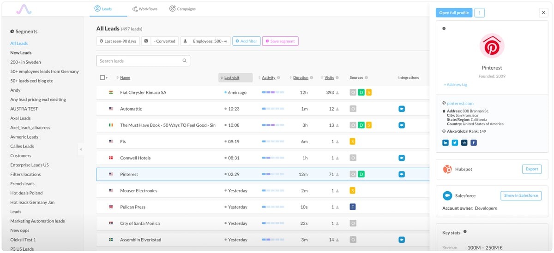Click the yellow S source badge in Fis row
Image resolution: width=554 pixels, height=253 pixels.
tap(353, 141)
